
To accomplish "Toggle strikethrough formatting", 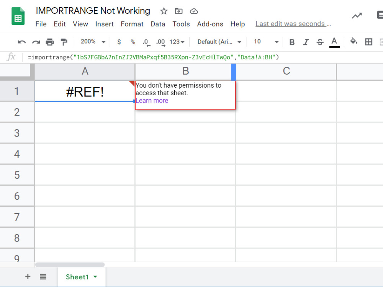I will pyautogui.click(x=320, y=42).
